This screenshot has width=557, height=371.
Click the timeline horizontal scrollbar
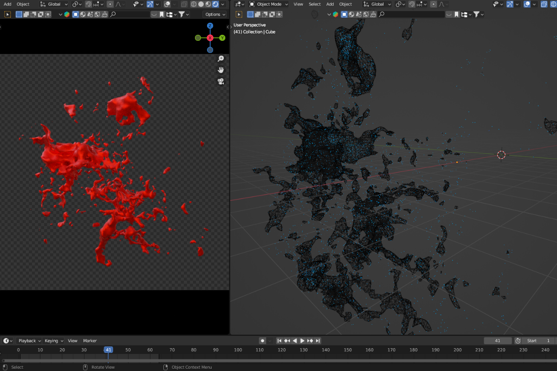coord(278,360)
